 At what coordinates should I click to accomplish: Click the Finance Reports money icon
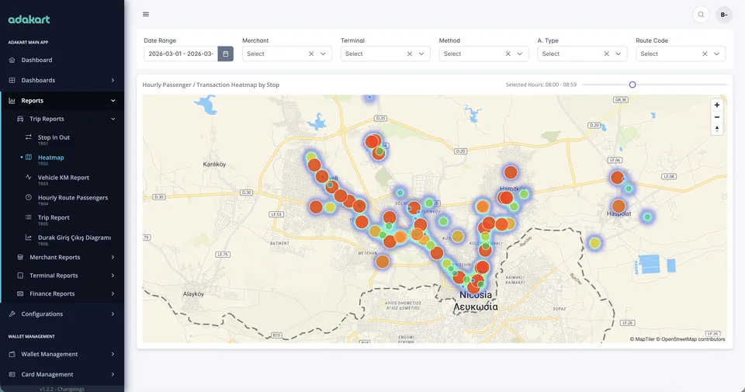(x=20, y=293)
